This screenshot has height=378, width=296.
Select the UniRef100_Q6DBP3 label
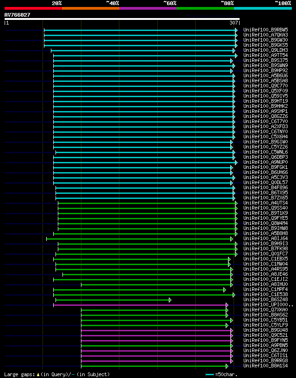tap(265, 157)
